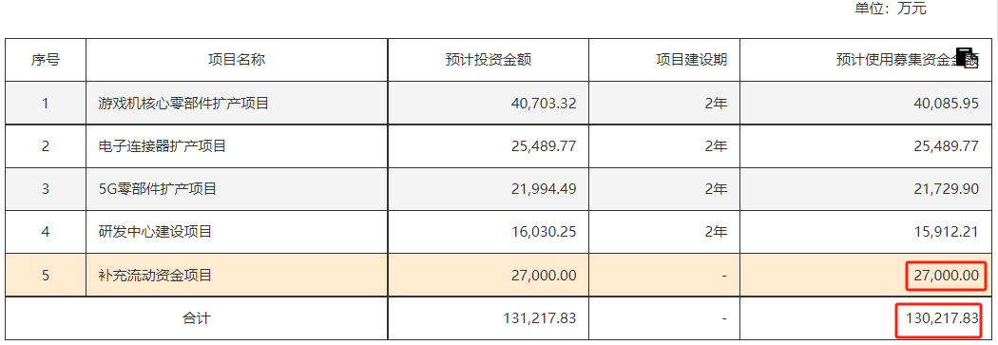Select the 131,217.83 total investment cell
Screen dimensions: 998x345
click(x=489, y=317)
